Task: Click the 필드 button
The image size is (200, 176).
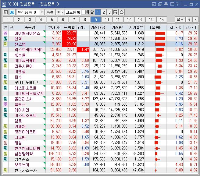Action: click(180, 19)
